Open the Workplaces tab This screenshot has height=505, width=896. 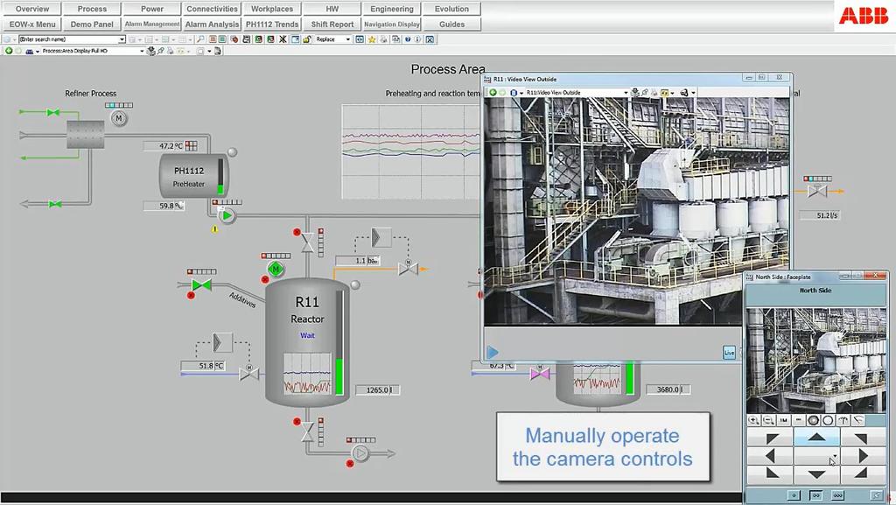pyautogui.click(x=272, y=9)
